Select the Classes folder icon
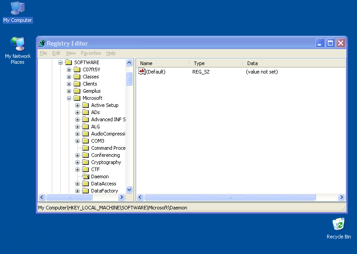The height and width of the screenshot is (254, 357). (77, 77)
